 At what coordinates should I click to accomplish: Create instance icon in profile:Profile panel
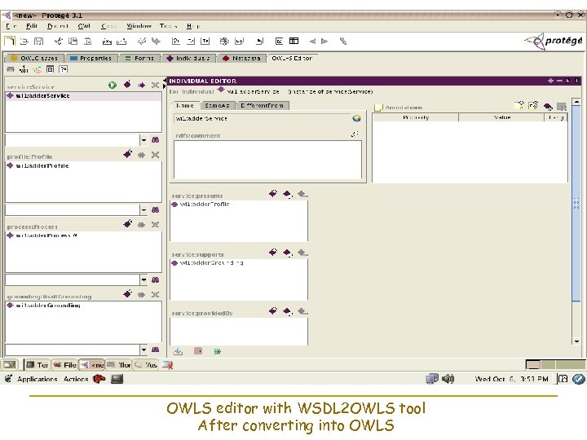[x=127, y=154]
